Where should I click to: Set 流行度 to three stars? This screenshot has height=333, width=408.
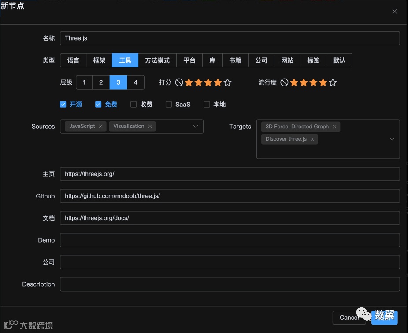coord(313,82)
